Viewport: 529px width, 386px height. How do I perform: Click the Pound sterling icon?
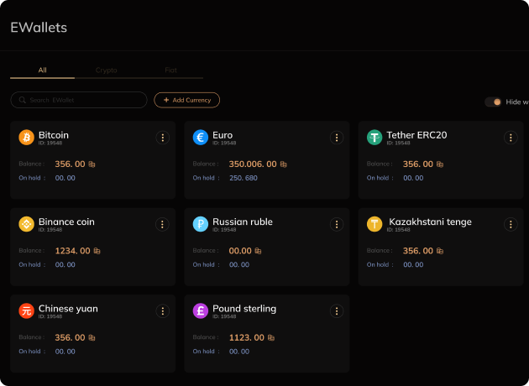(200, 310)
